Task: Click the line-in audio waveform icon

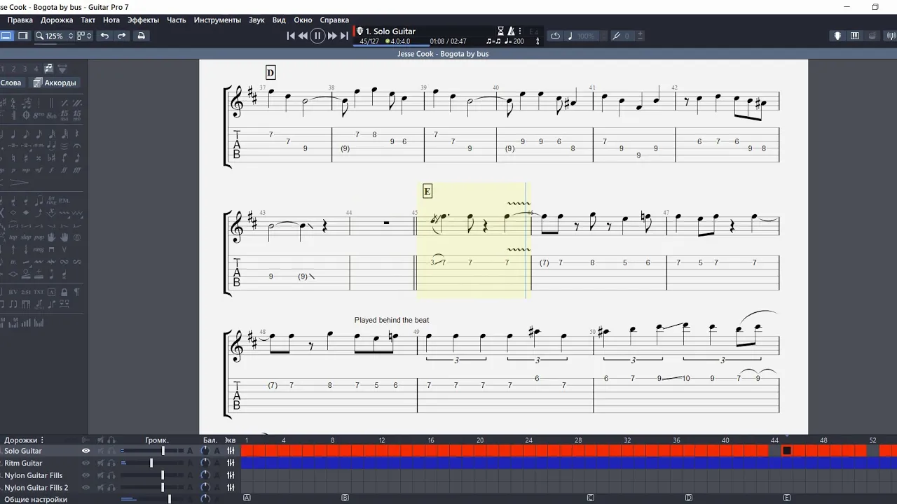Action: (890, 36)
